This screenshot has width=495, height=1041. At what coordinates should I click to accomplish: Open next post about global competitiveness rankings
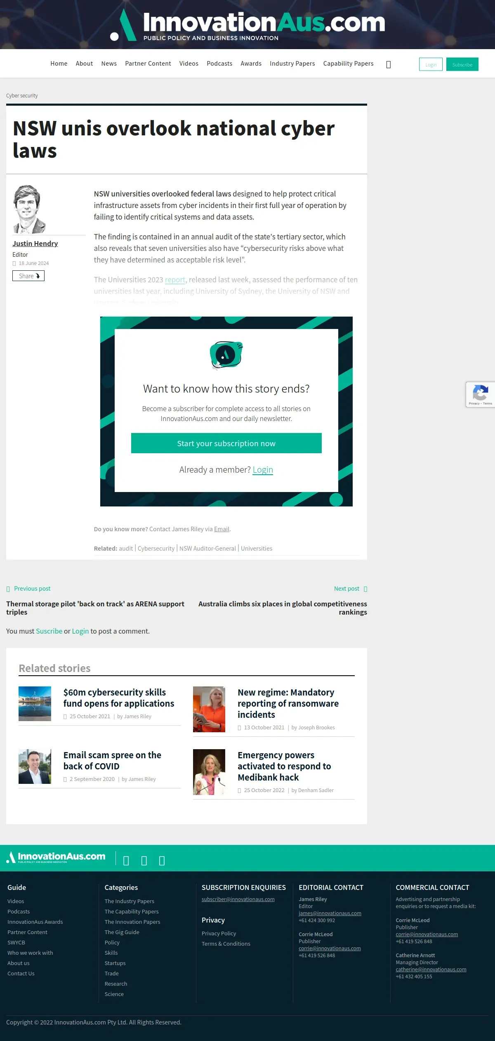point(283,608)
